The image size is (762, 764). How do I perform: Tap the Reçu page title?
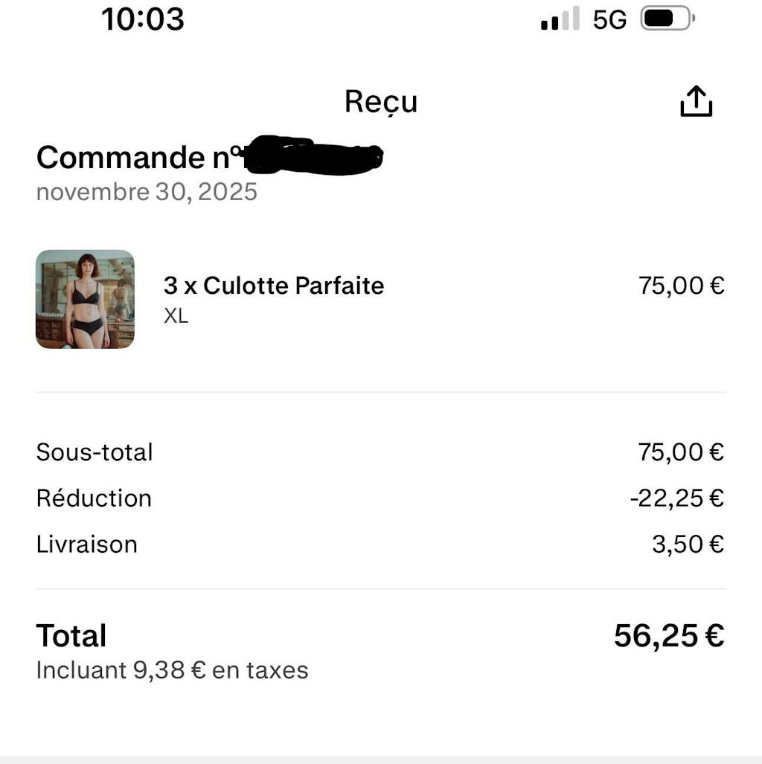380,102
